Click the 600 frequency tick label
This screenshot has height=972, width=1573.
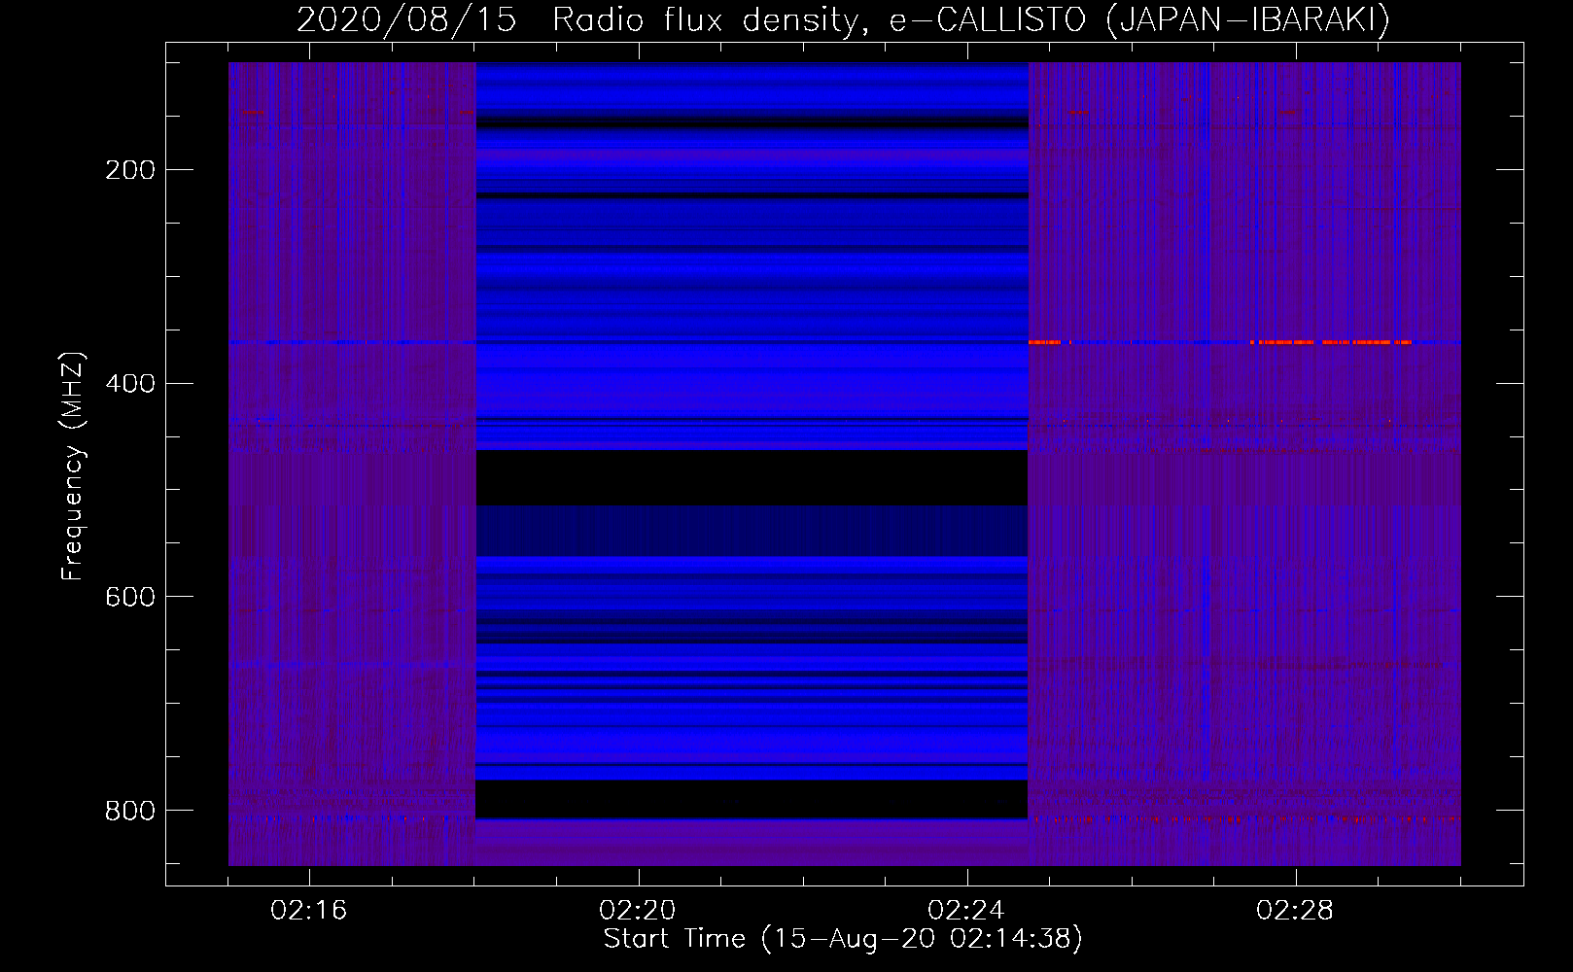130,597
